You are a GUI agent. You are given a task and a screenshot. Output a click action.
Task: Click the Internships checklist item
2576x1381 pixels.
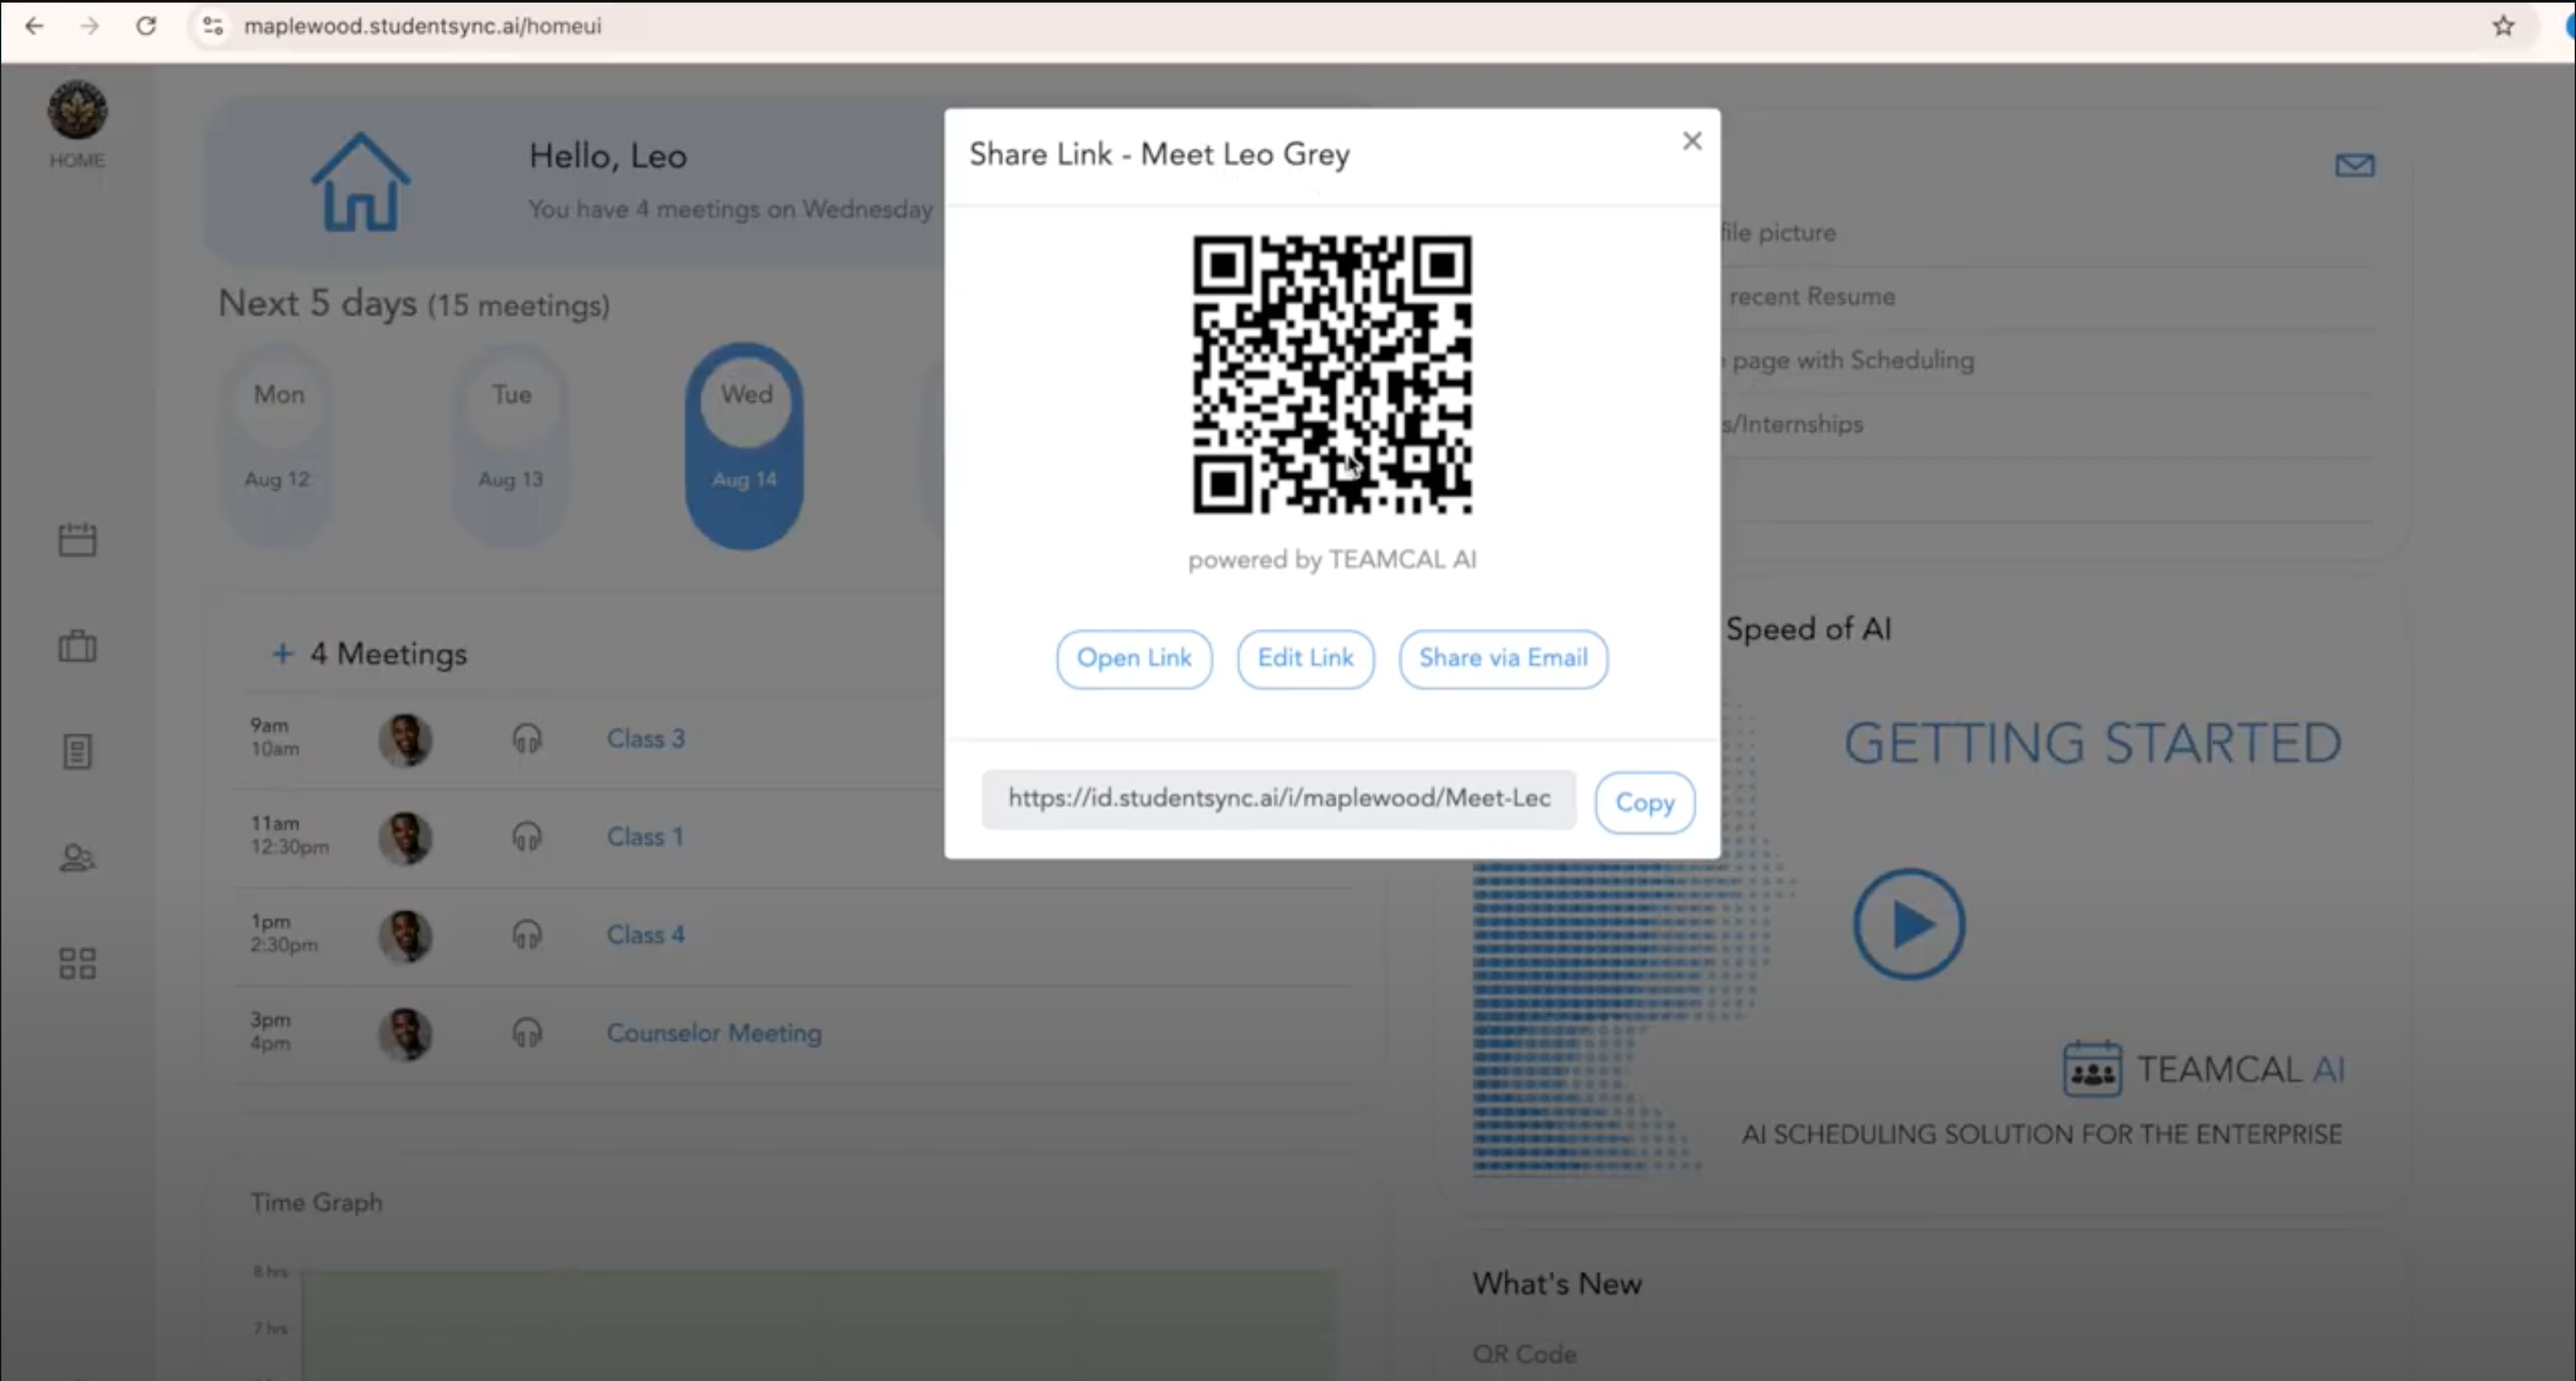coord(1792,425)
